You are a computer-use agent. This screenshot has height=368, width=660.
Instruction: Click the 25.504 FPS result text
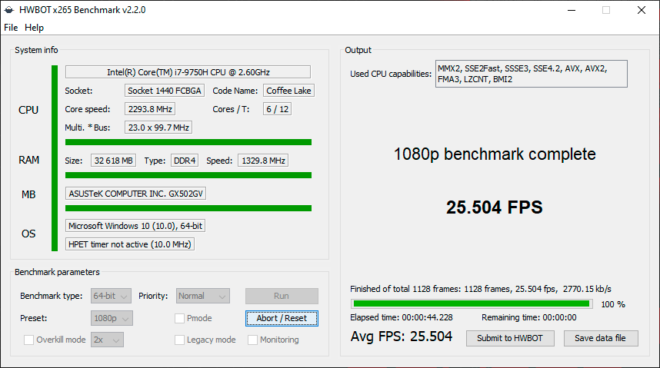pos(495,207)
